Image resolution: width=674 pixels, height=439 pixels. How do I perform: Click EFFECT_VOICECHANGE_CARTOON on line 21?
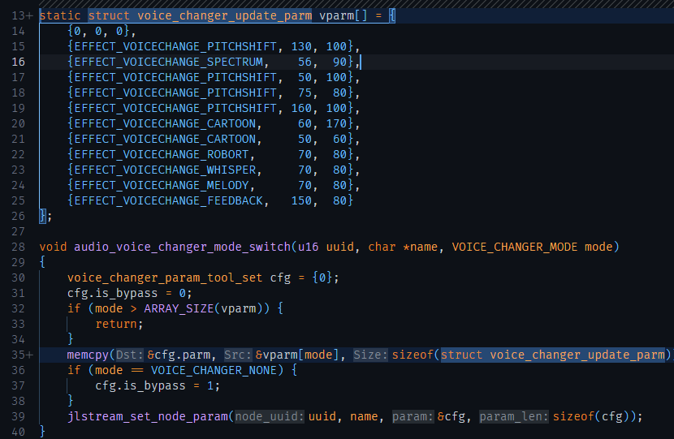[x=165, y=140]
